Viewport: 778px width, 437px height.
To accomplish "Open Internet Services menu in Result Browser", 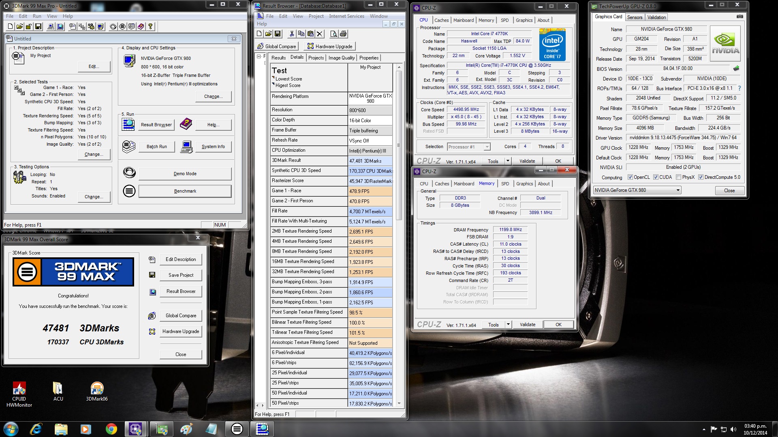I will coord(346,16).
